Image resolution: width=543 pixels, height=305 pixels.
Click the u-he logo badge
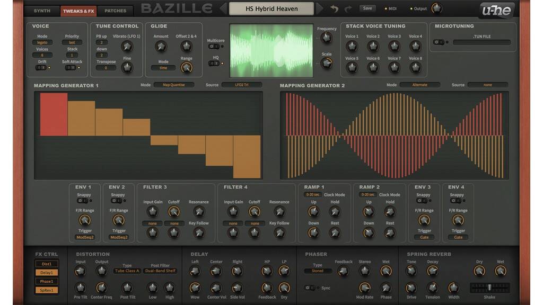(496, 11)
